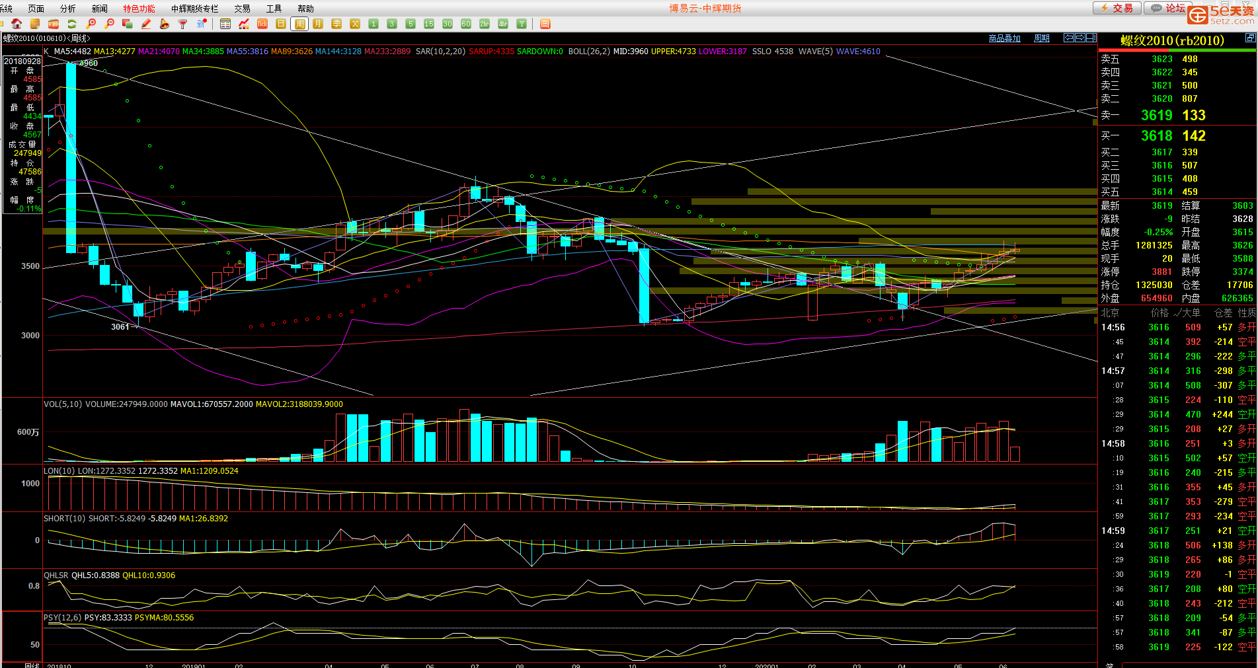Click the WAVE(5) indicator label

click(815, 52)
